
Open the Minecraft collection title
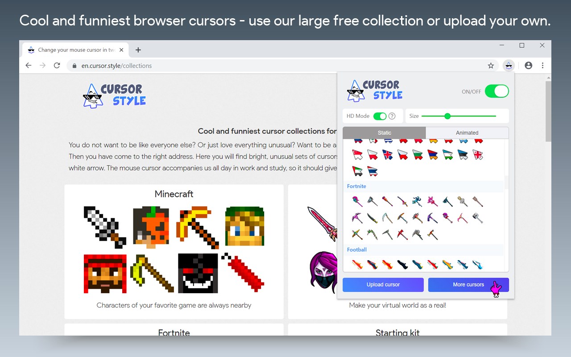(174, 194)
